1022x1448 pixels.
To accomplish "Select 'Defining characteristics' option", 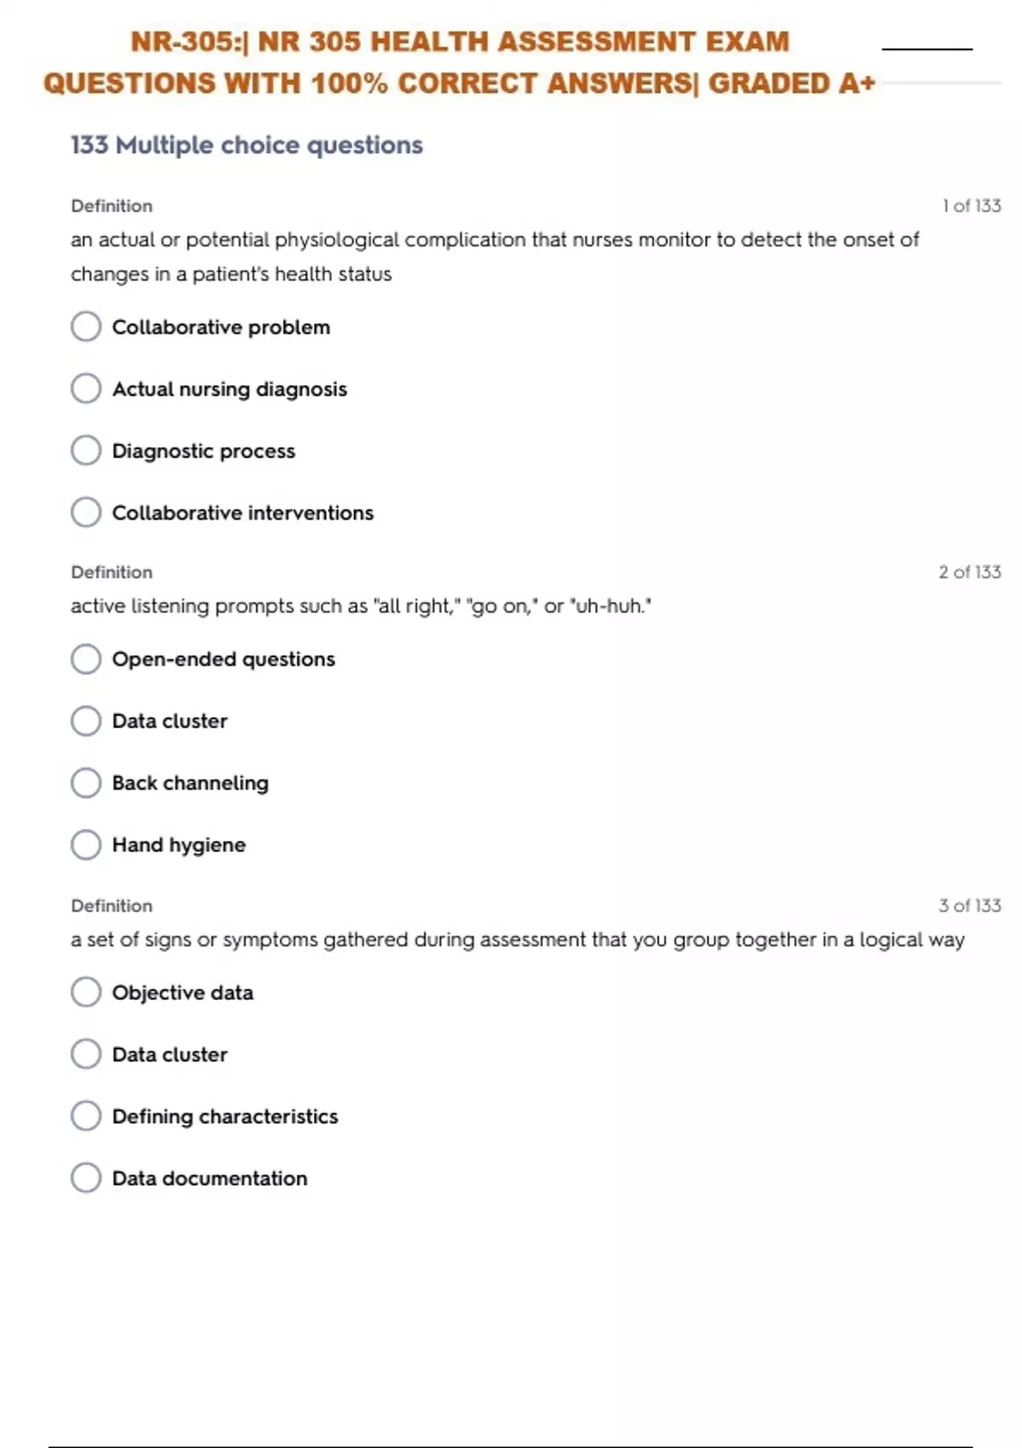I will click(x=86, y=1116).
